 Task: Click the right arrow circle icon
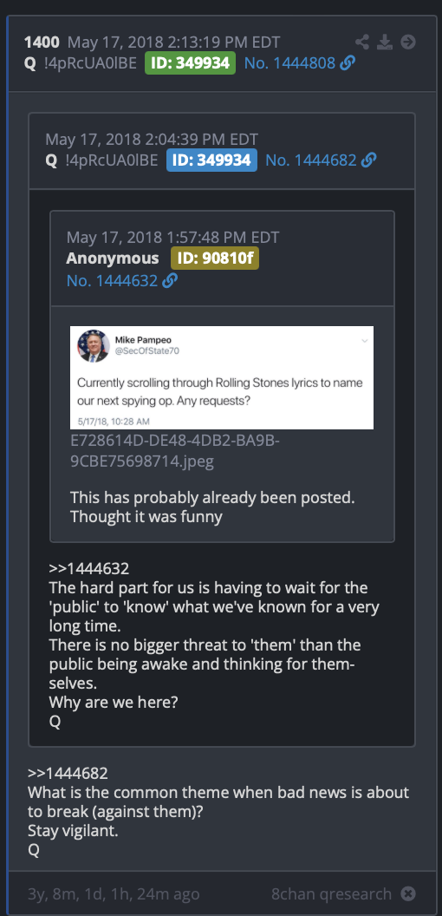pos(408,42)
